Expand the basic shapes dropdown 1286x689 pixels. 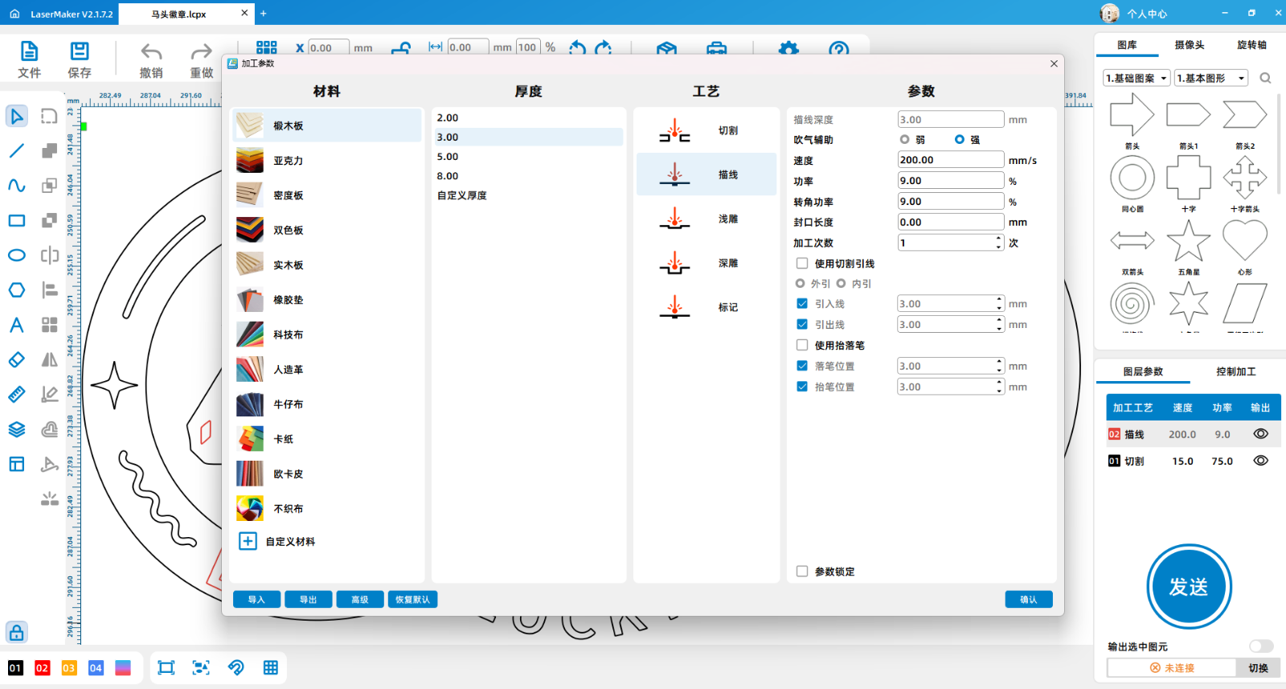(1211, 78)
